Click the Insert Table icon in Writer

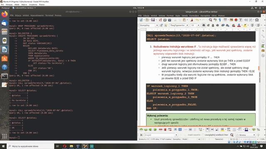click(225, 20)
